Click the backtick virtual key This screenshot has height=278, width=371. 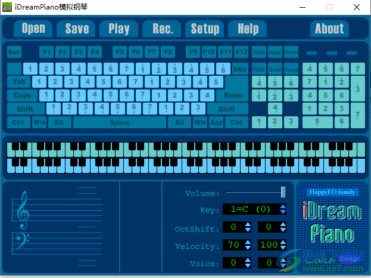pyautogui.click(x=14, y=69)
